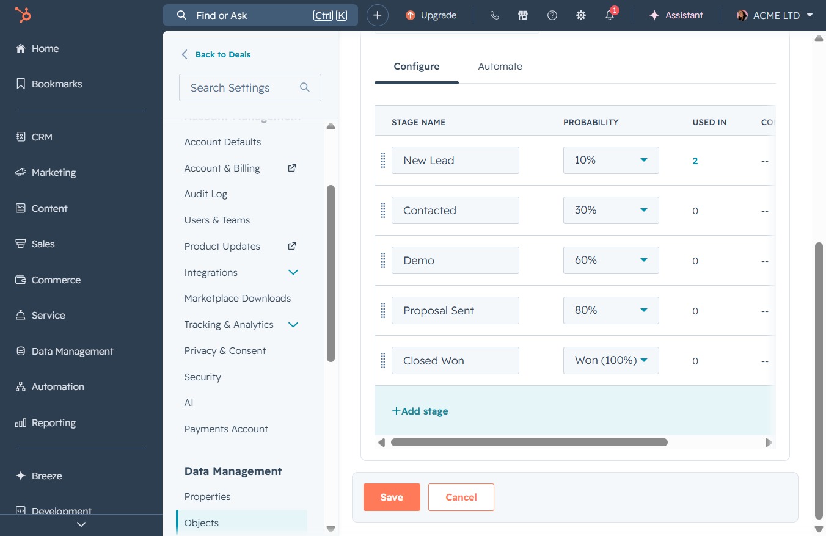This screenshot has width=826, height=536.
Task: Cancel the pipeline changes
Action: 461,497
